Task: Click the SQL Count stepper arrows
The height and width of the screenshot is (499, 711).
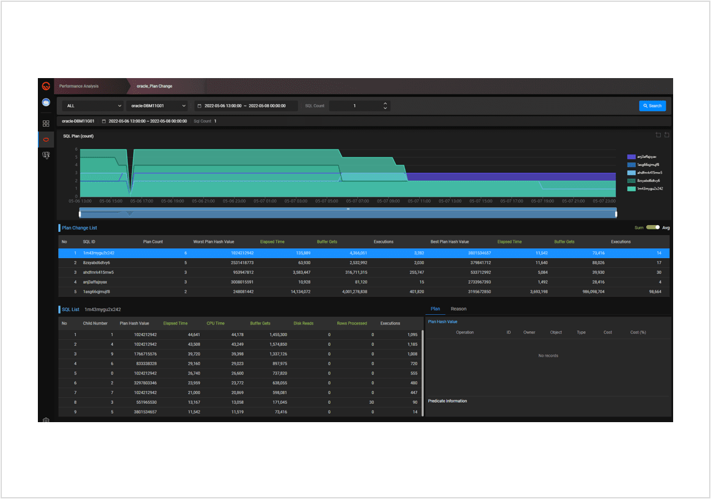Action: [x=385, y=106]
